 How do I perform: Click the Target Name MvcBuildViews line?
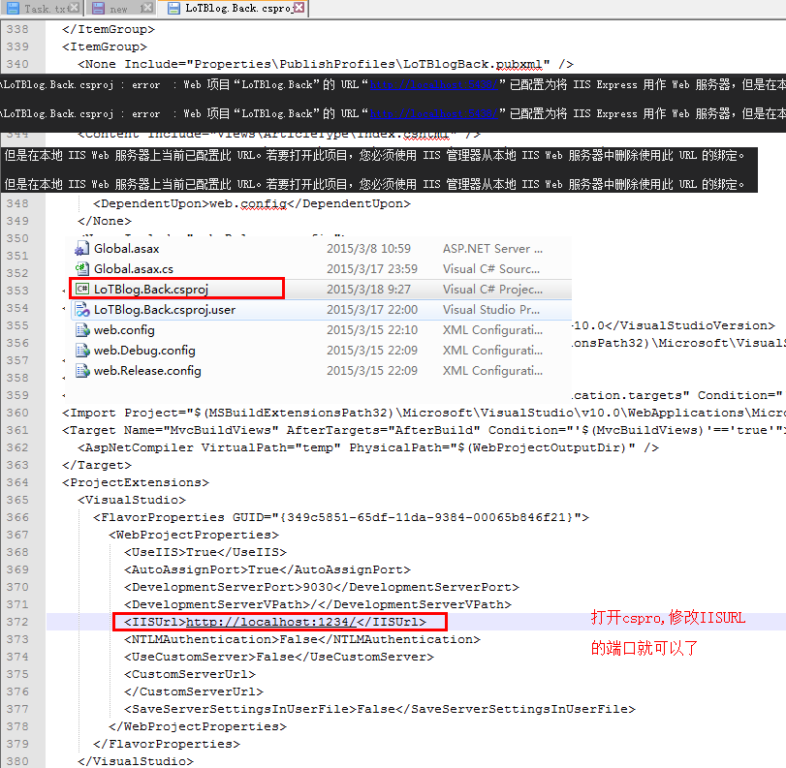(424, 430)
